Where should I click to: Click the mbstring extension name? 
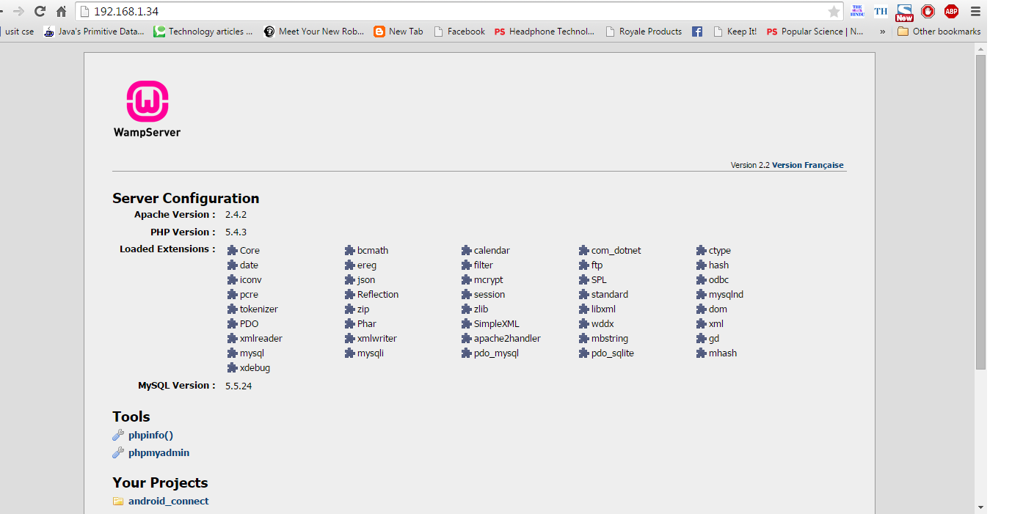(x=610, y=339)
